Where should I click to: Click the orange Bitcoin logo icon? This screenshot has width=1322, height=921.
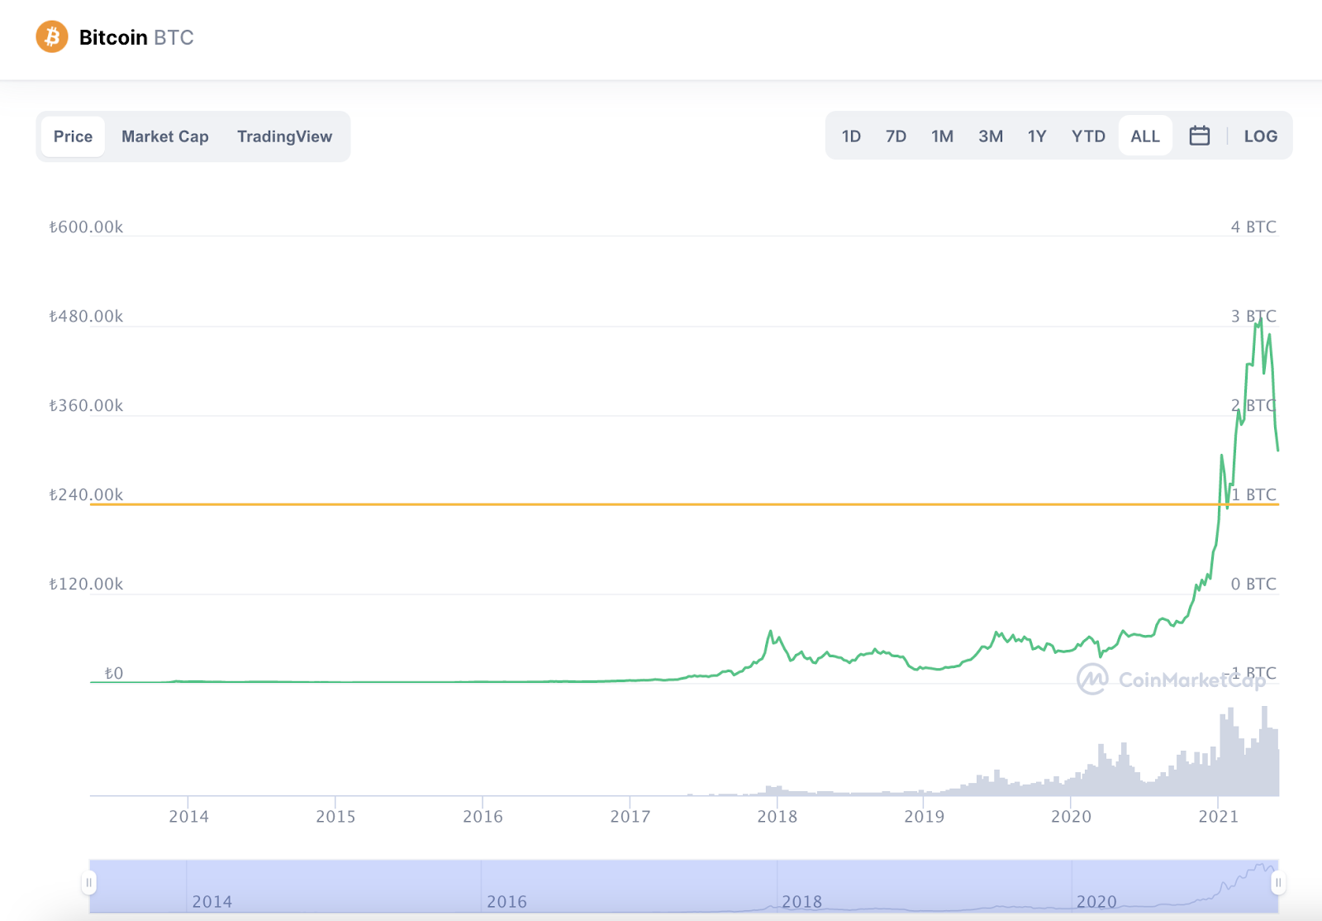coord(52,37)
